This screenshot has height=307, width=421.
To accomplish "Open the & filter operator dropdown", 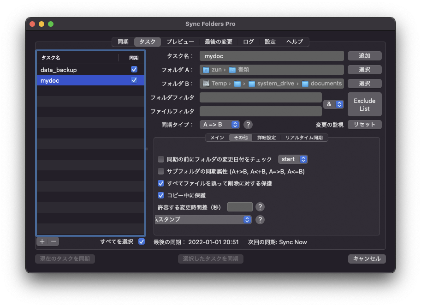I will point(333,104).
